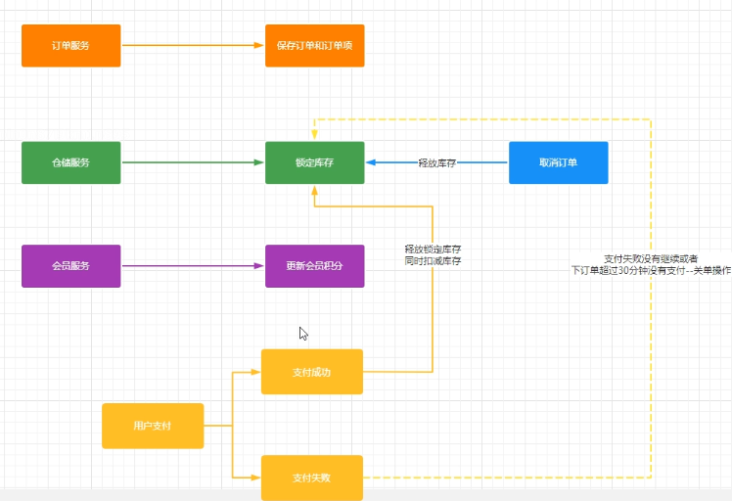
Task: Click the 释放库存 connector label
Action: pyautogui.click(x=437, y=163)
